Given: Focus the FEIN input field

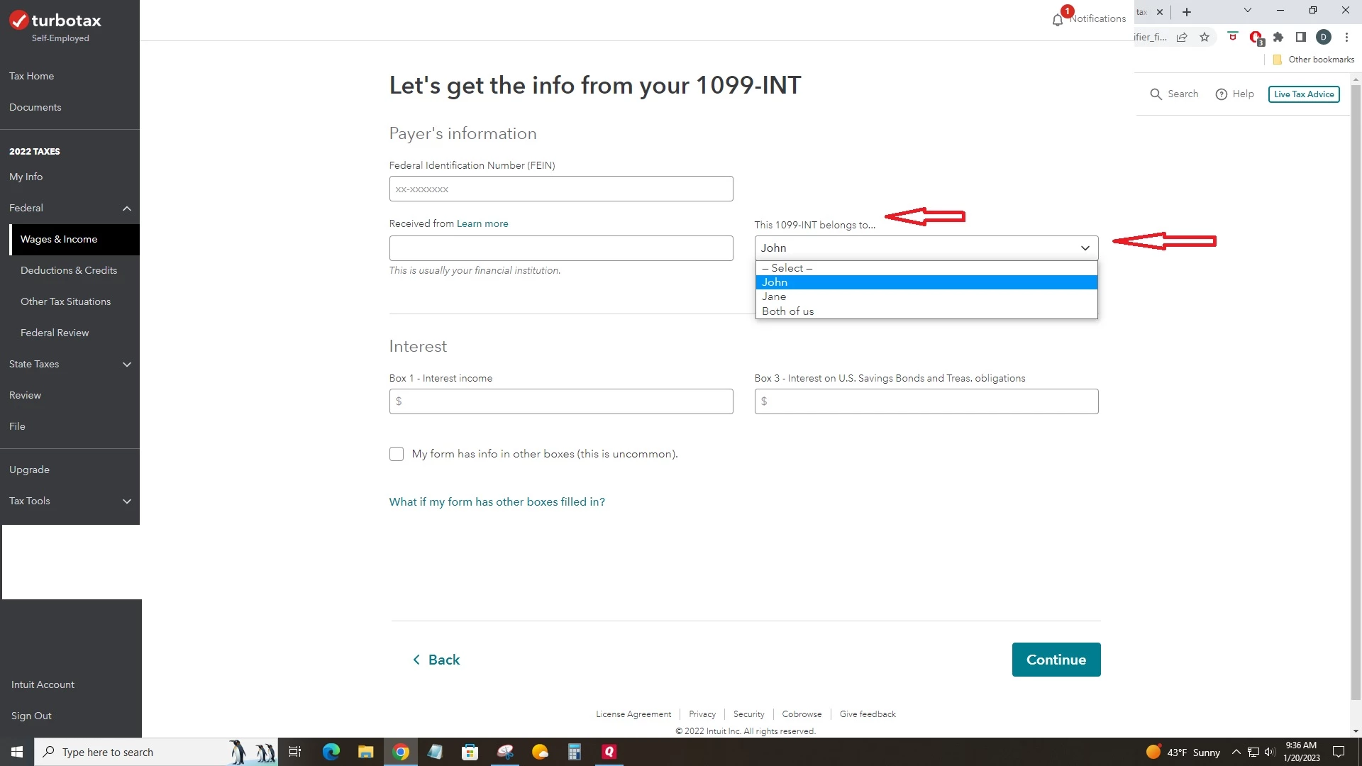Looking at the screenshot, I should click(561, 189).
